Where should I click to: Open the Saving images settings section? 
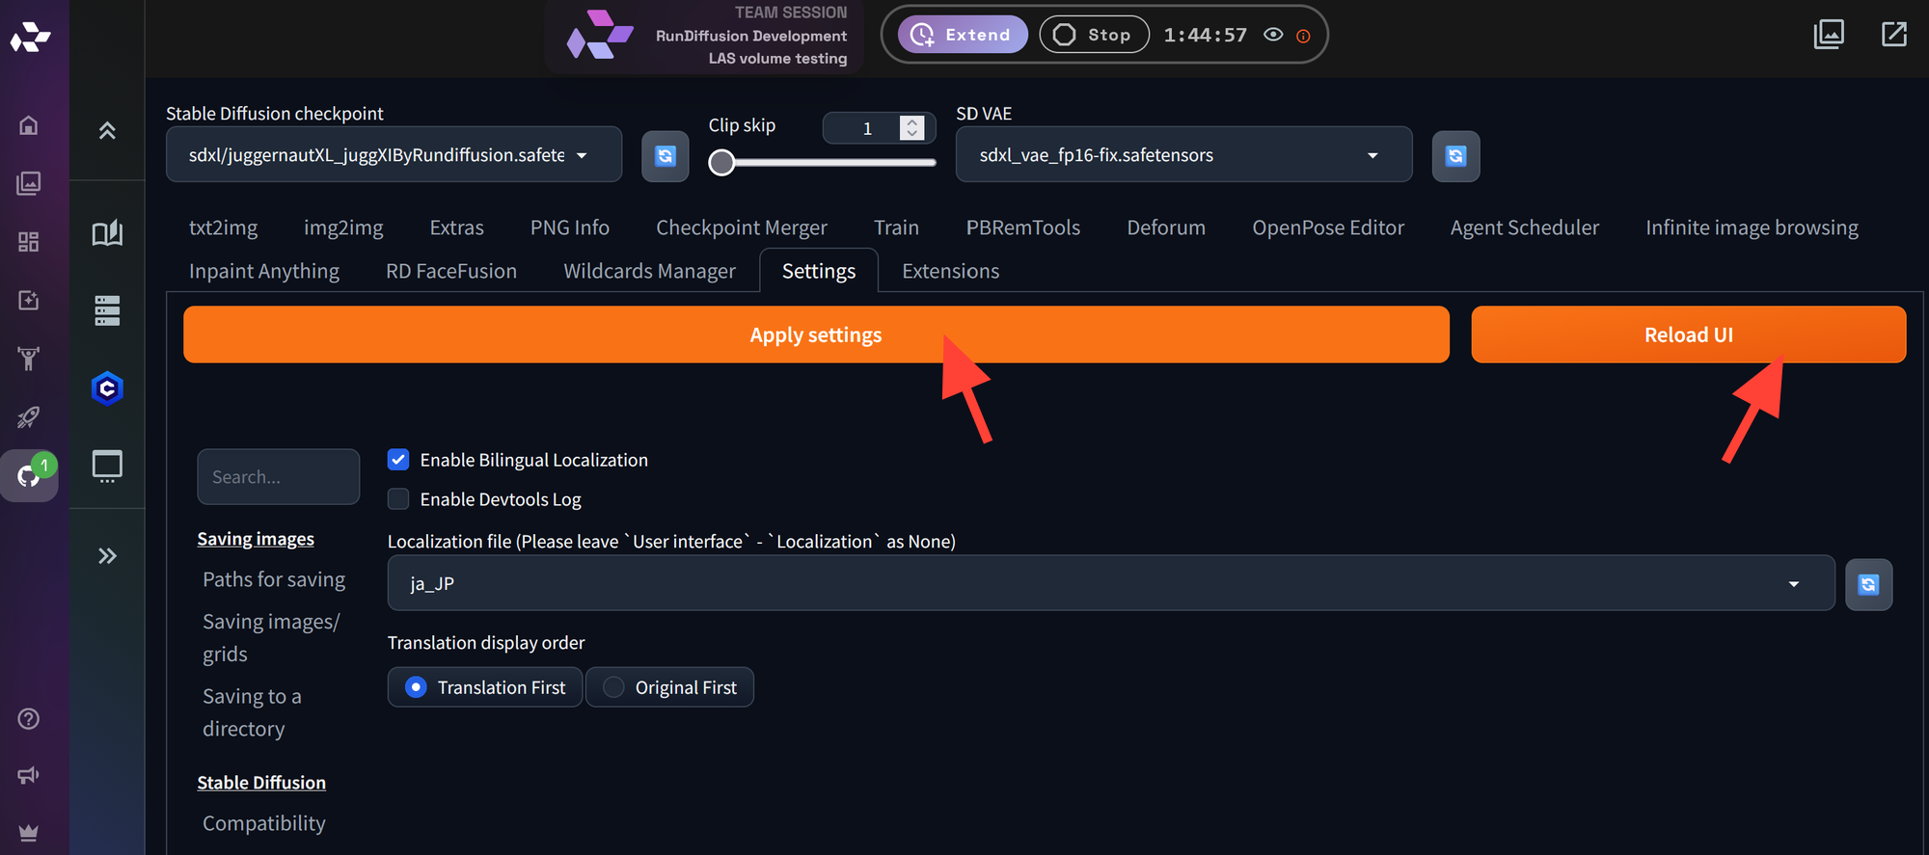256,539
